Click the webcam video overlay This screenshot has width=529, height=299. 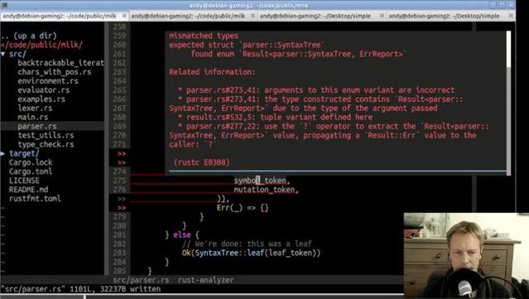466,255
